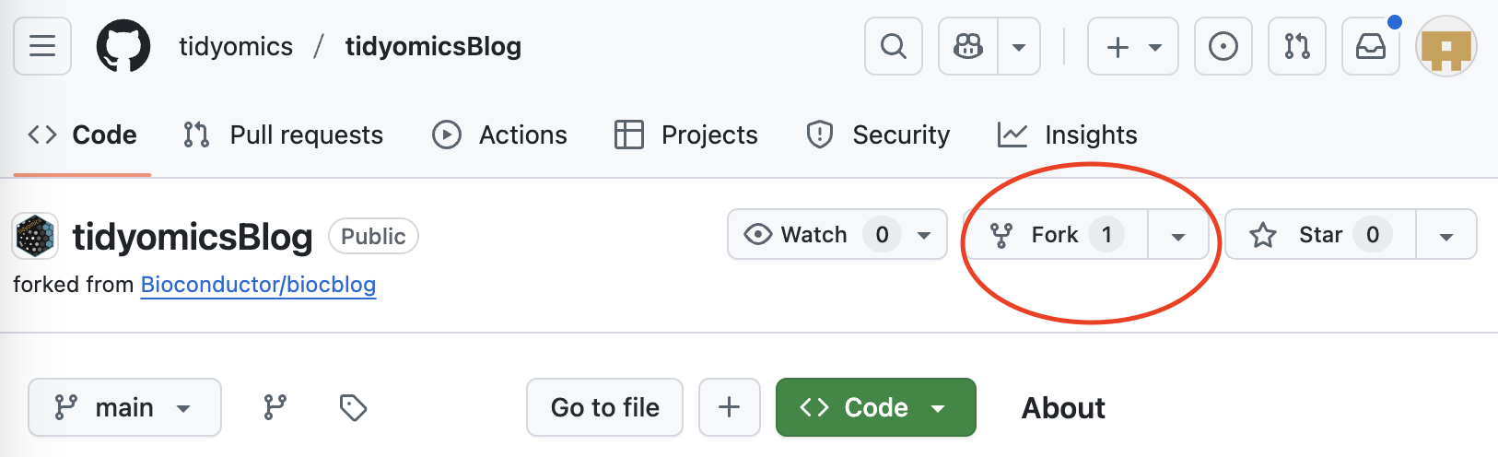
Task: Expand the Fork options dropdown arrow
Action: pyautogui.click(x=1177, y=236)
